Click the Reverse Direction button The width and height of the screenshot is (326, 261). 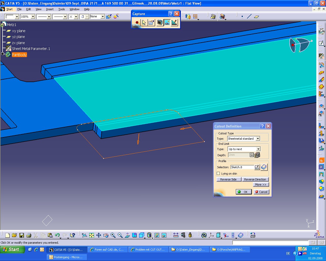[255, 179]
